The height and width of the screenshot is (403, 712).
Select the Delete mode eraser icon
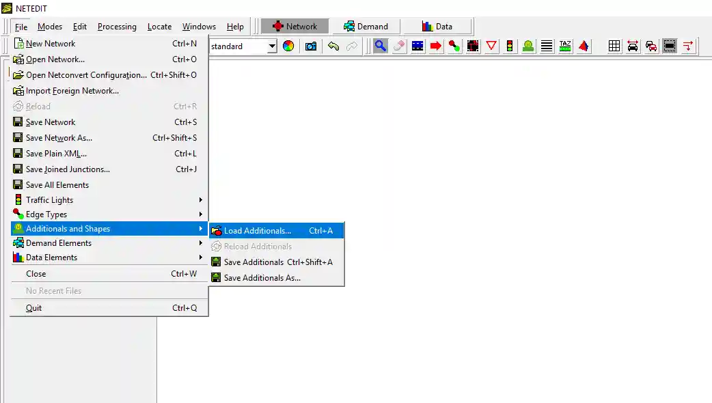click(399, 46)
